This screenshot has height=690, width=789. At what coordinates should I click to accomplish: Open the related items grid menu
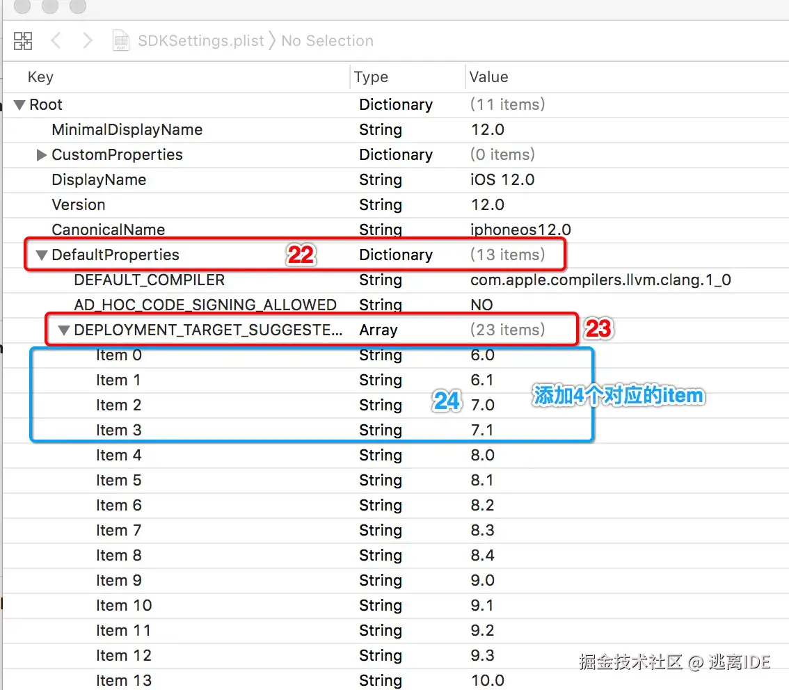click(x=23, y=41)
